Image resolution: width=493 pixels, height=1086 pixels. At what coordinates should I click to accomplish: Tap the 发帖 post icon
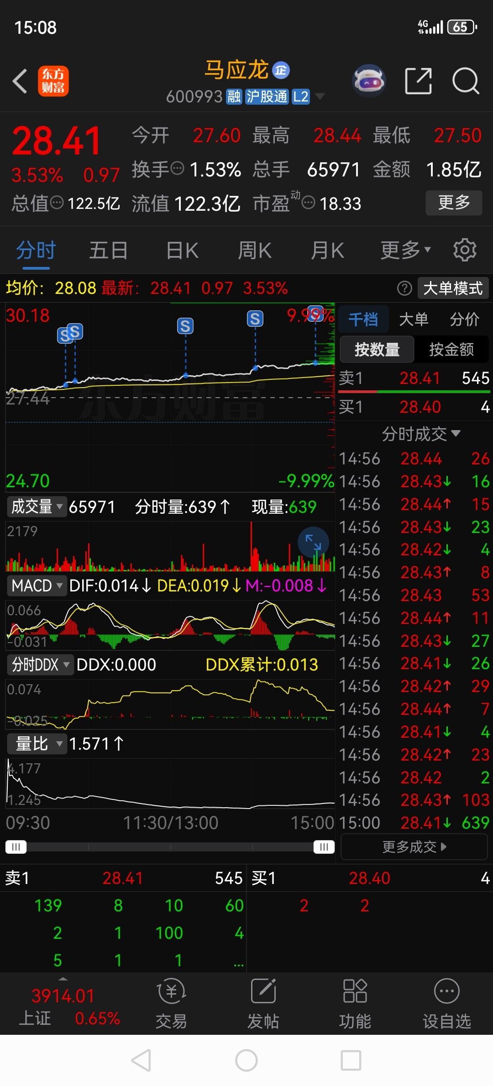[263, 1003]
